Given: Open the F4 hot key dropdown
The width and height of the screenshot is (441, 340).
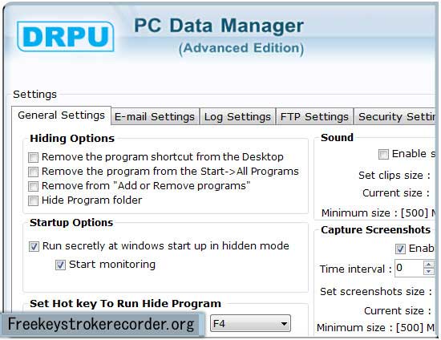Looking at the screenshot, I should pos(250,323).
